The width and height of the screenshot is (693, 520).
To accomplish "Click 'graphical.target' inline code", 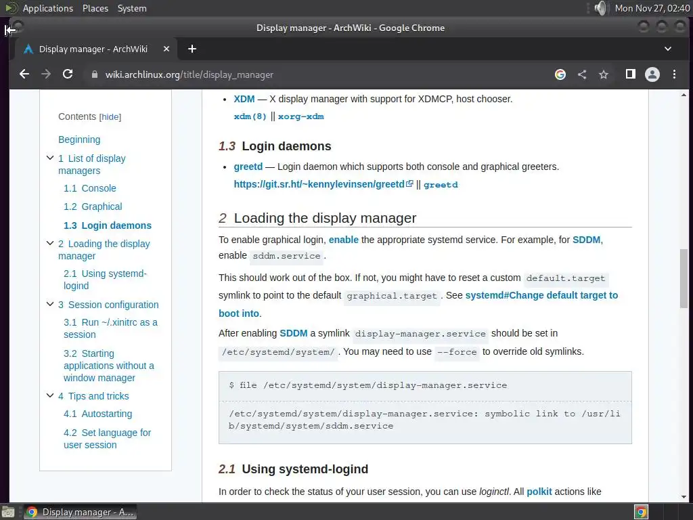I will (392, 296).
